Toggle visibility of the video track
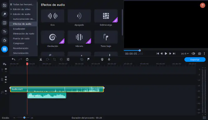 tap(6, 77)
